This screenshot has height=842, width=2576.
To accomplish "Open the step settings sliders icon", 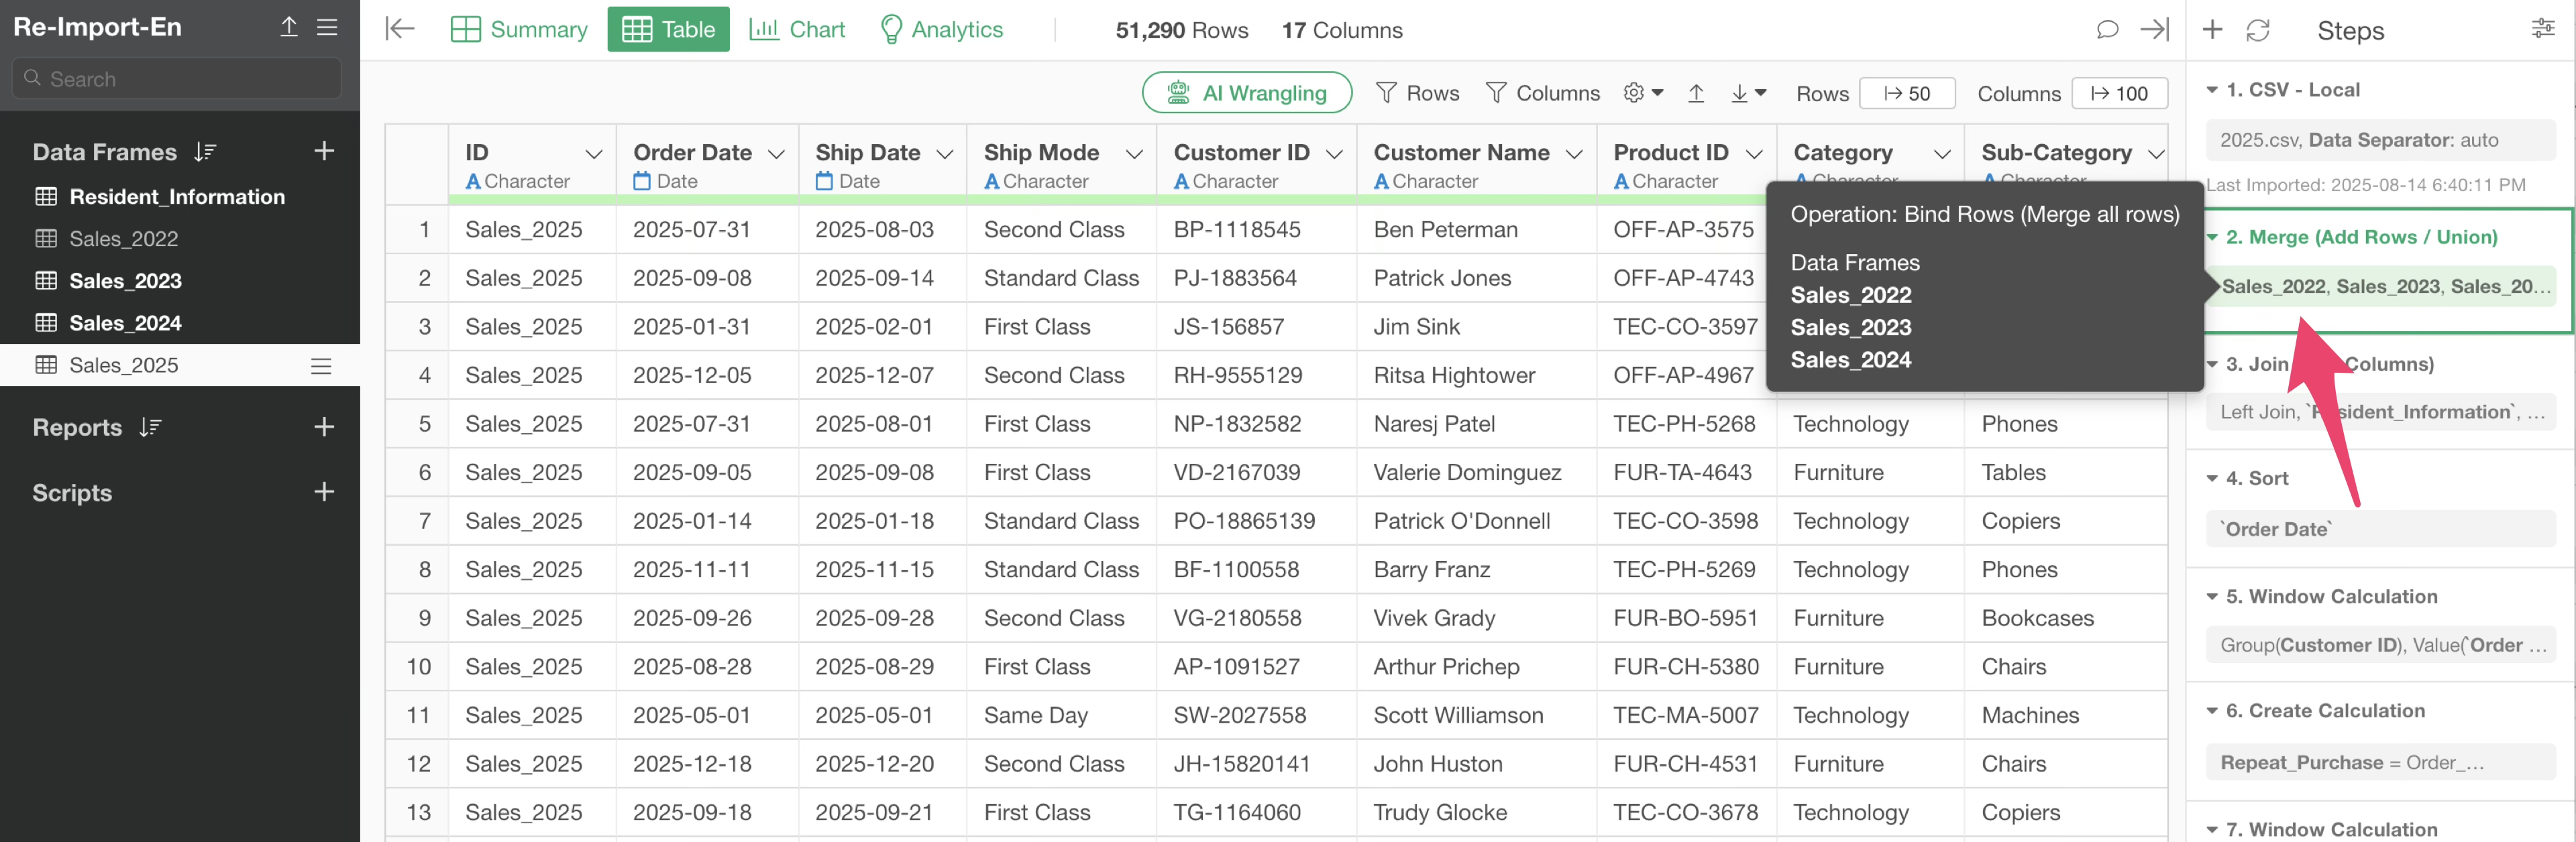I will tap(2542, 29).
